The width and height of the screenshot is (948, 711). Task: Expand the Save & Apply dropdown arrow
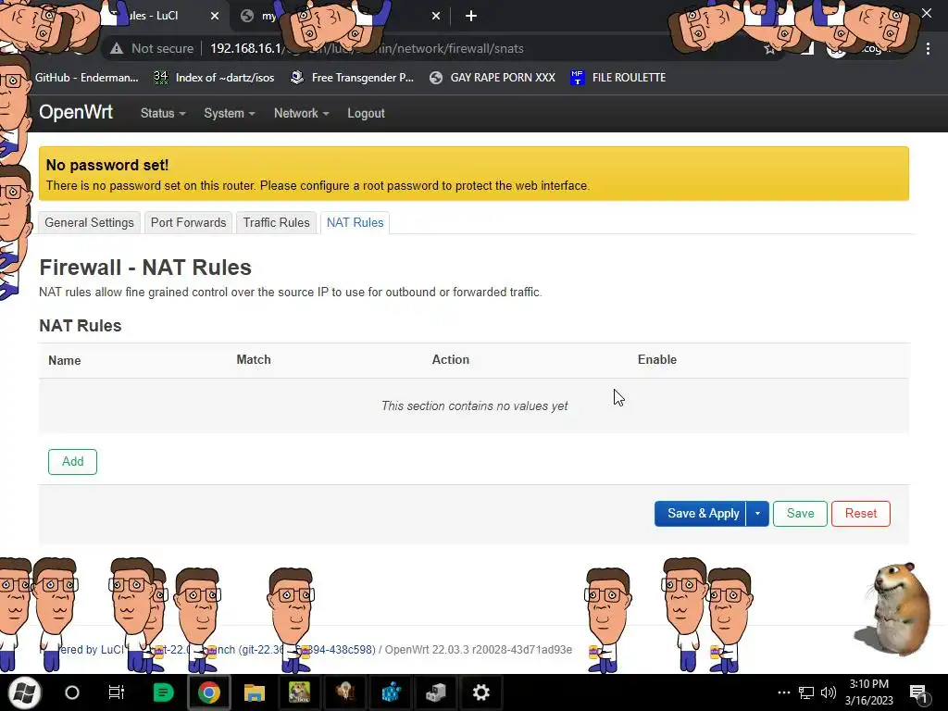[x=757, y=513]
